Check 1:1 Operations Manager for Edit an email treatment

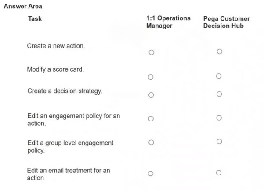151,173
